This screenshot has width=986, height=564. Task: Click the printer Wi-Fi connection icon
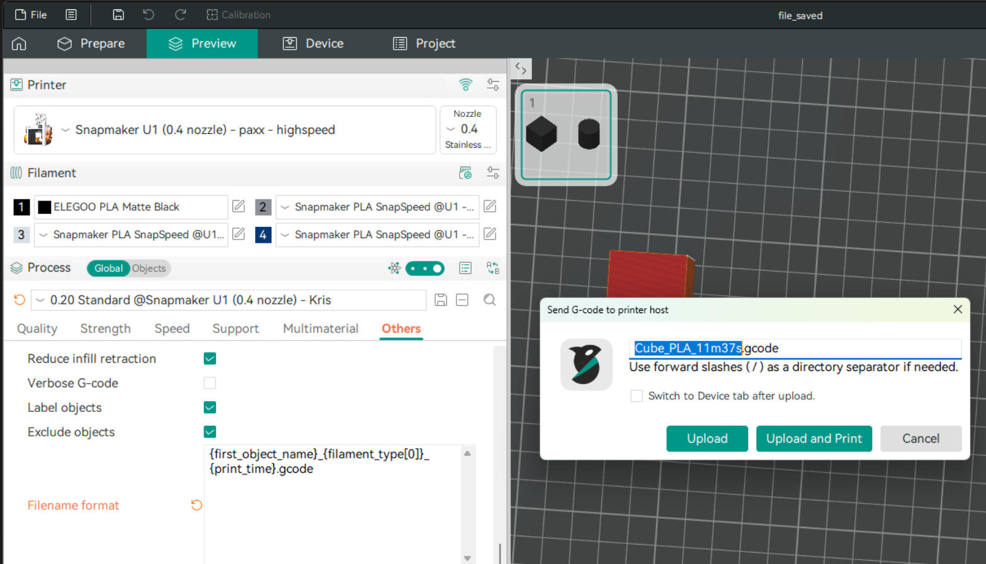click(x=465, y=84)
